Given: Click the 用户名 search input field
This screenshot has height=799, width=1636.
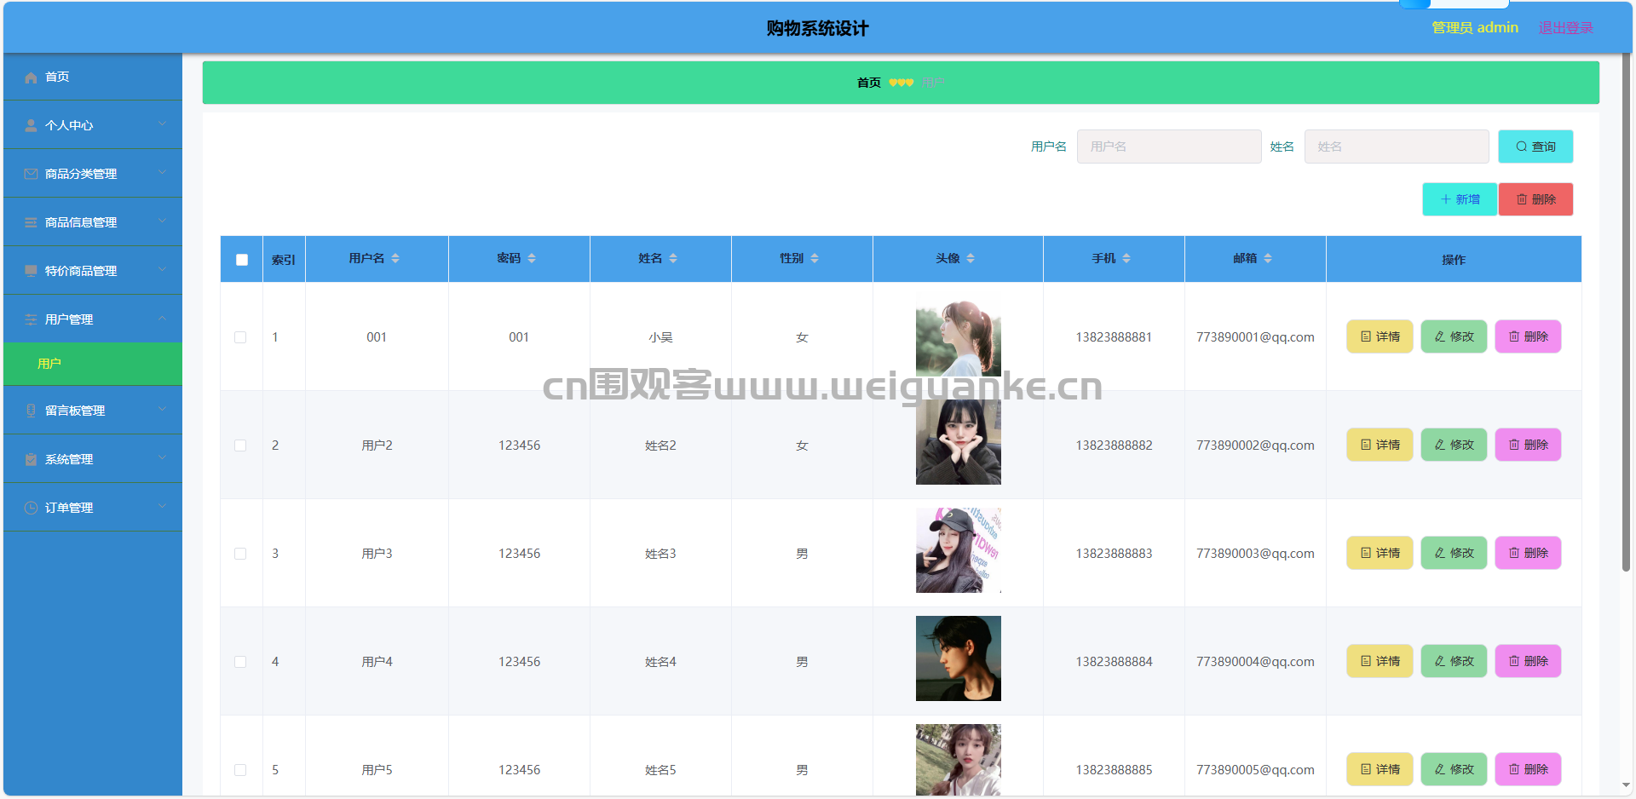Looking at the screenshot, I should [x=1168, y=147].
